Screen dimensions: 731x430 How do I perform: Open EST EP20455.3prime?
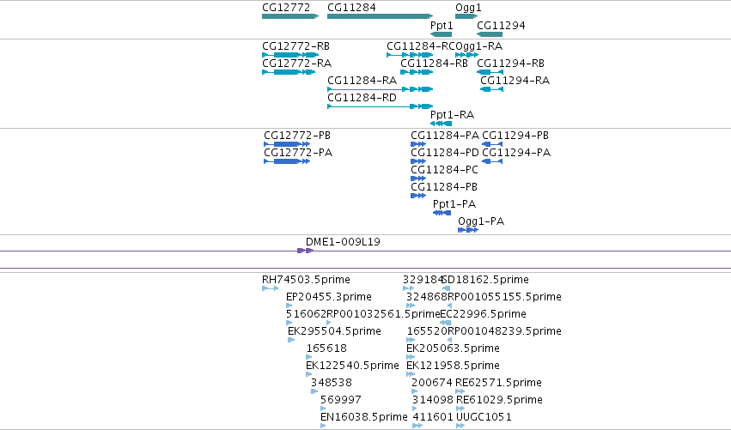point(329,297)
